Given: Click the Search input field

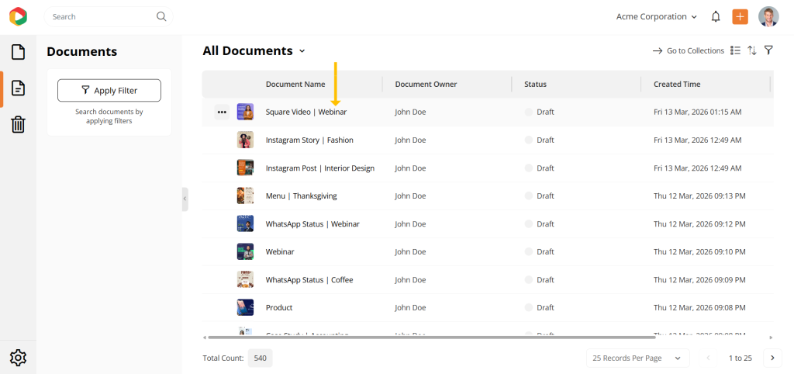Looking at the screenshot, I should pyautogui.click(x=101, y=16).
